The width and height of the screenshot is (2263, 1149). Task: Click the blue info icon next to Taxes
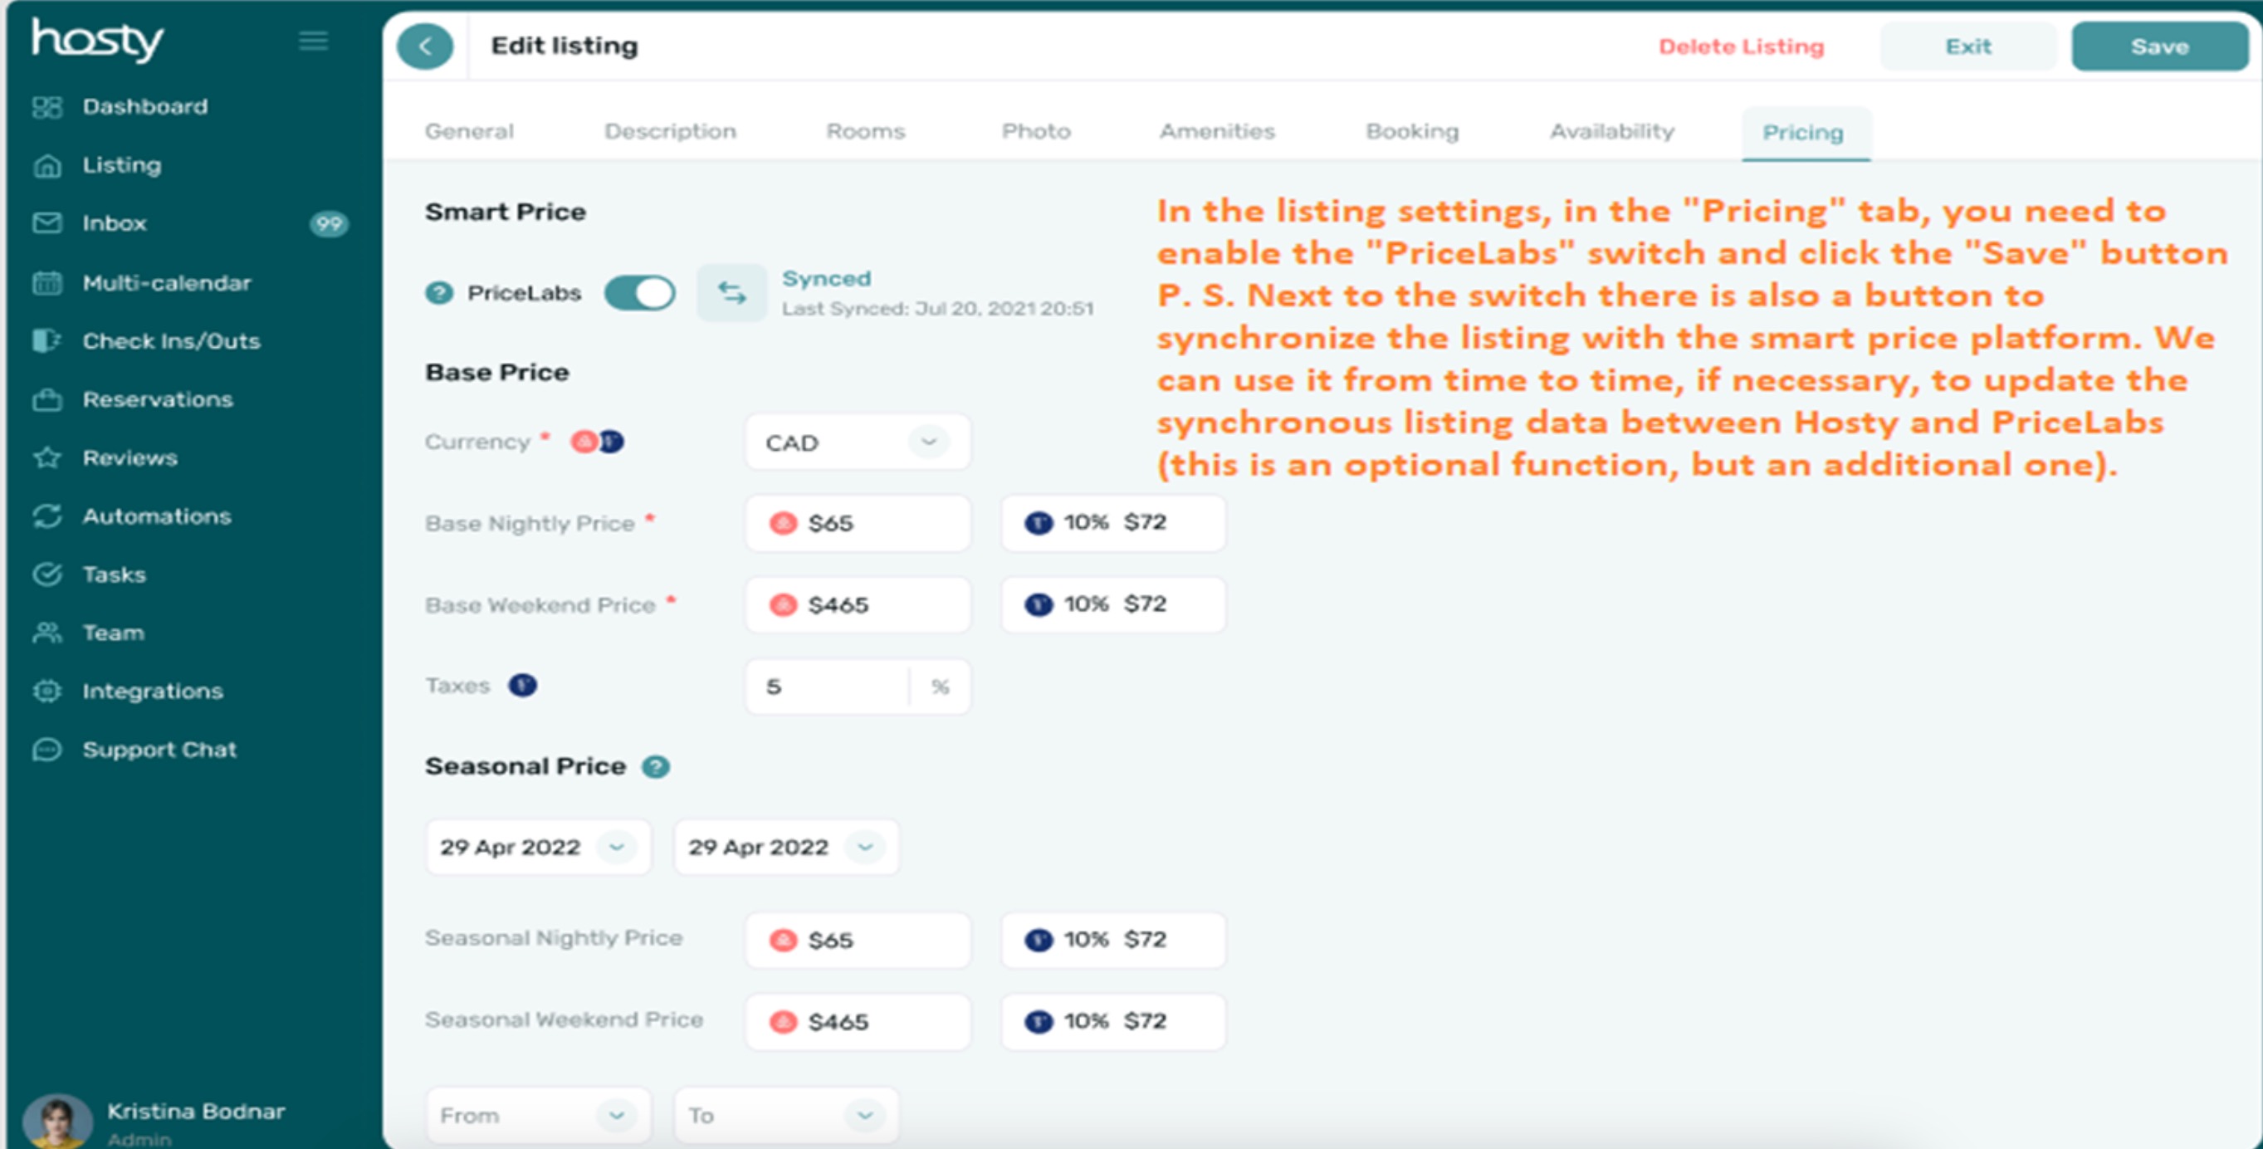point(523,685)
